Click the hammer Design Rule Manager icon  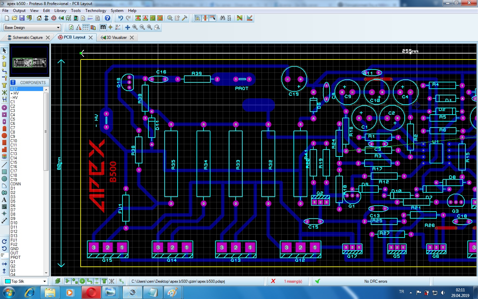tap(185, 18)
